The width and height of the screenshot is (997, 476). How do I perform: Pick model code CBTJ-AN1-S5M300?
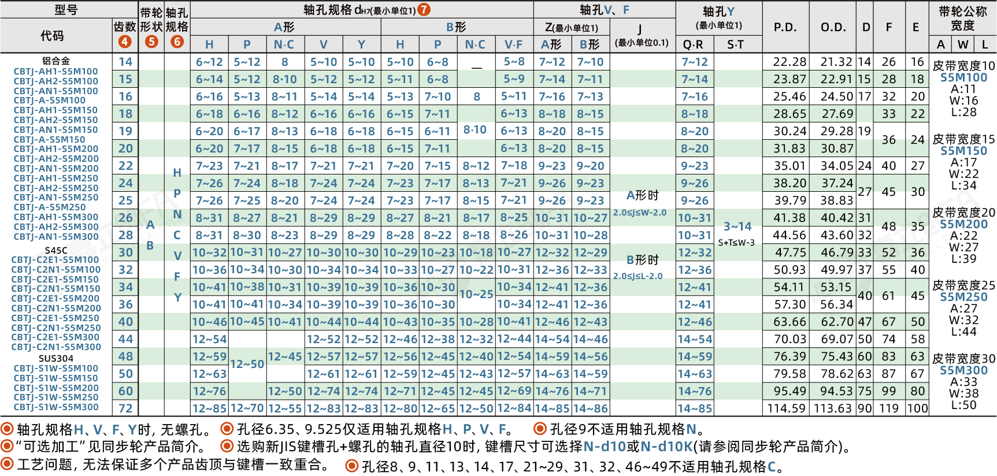56,236
